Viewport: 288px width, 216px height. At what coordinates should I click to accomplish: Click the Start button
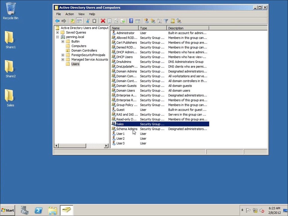point(8,210)
